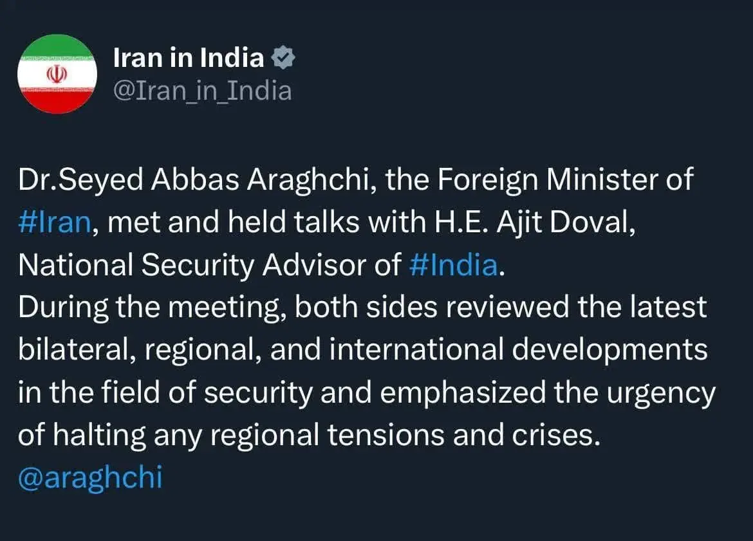Open the Iranian flag profile avatar
The height and width of the screenshot is (541, 753).
pos(57,74)
